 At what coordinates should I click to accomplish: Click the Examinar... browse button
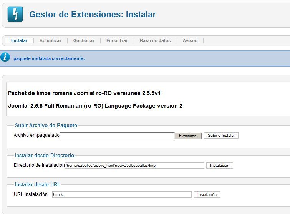click(x=188, y=136)
